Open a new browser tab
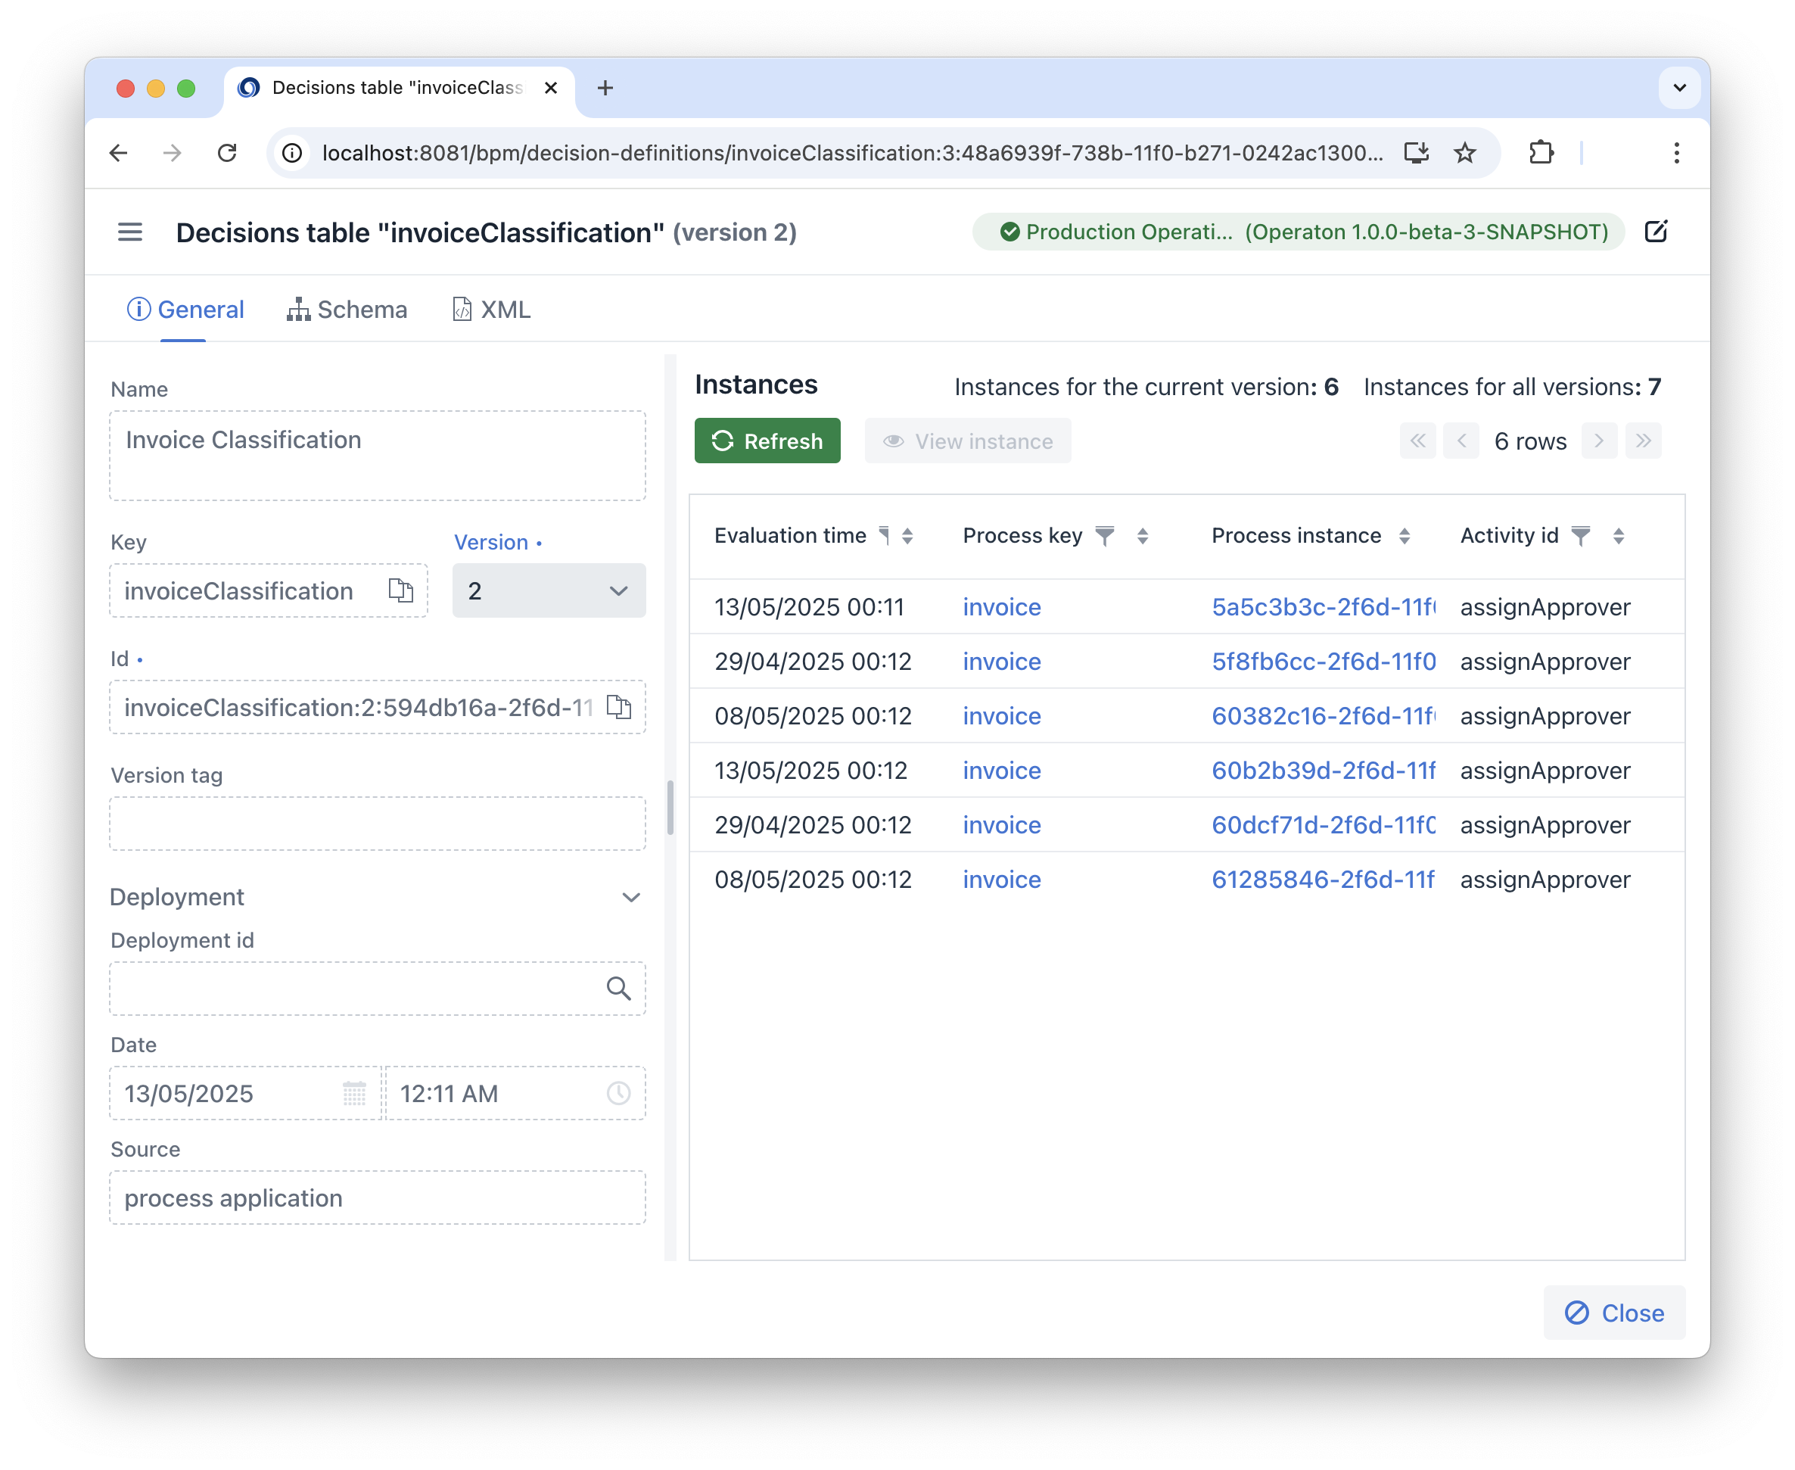The width and height of the screenshot is (1795, 1470). [605, 87]
